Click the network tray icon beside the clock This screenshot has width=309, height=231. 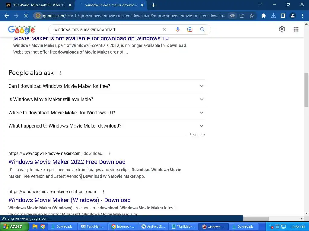click(x=283, y=227)
